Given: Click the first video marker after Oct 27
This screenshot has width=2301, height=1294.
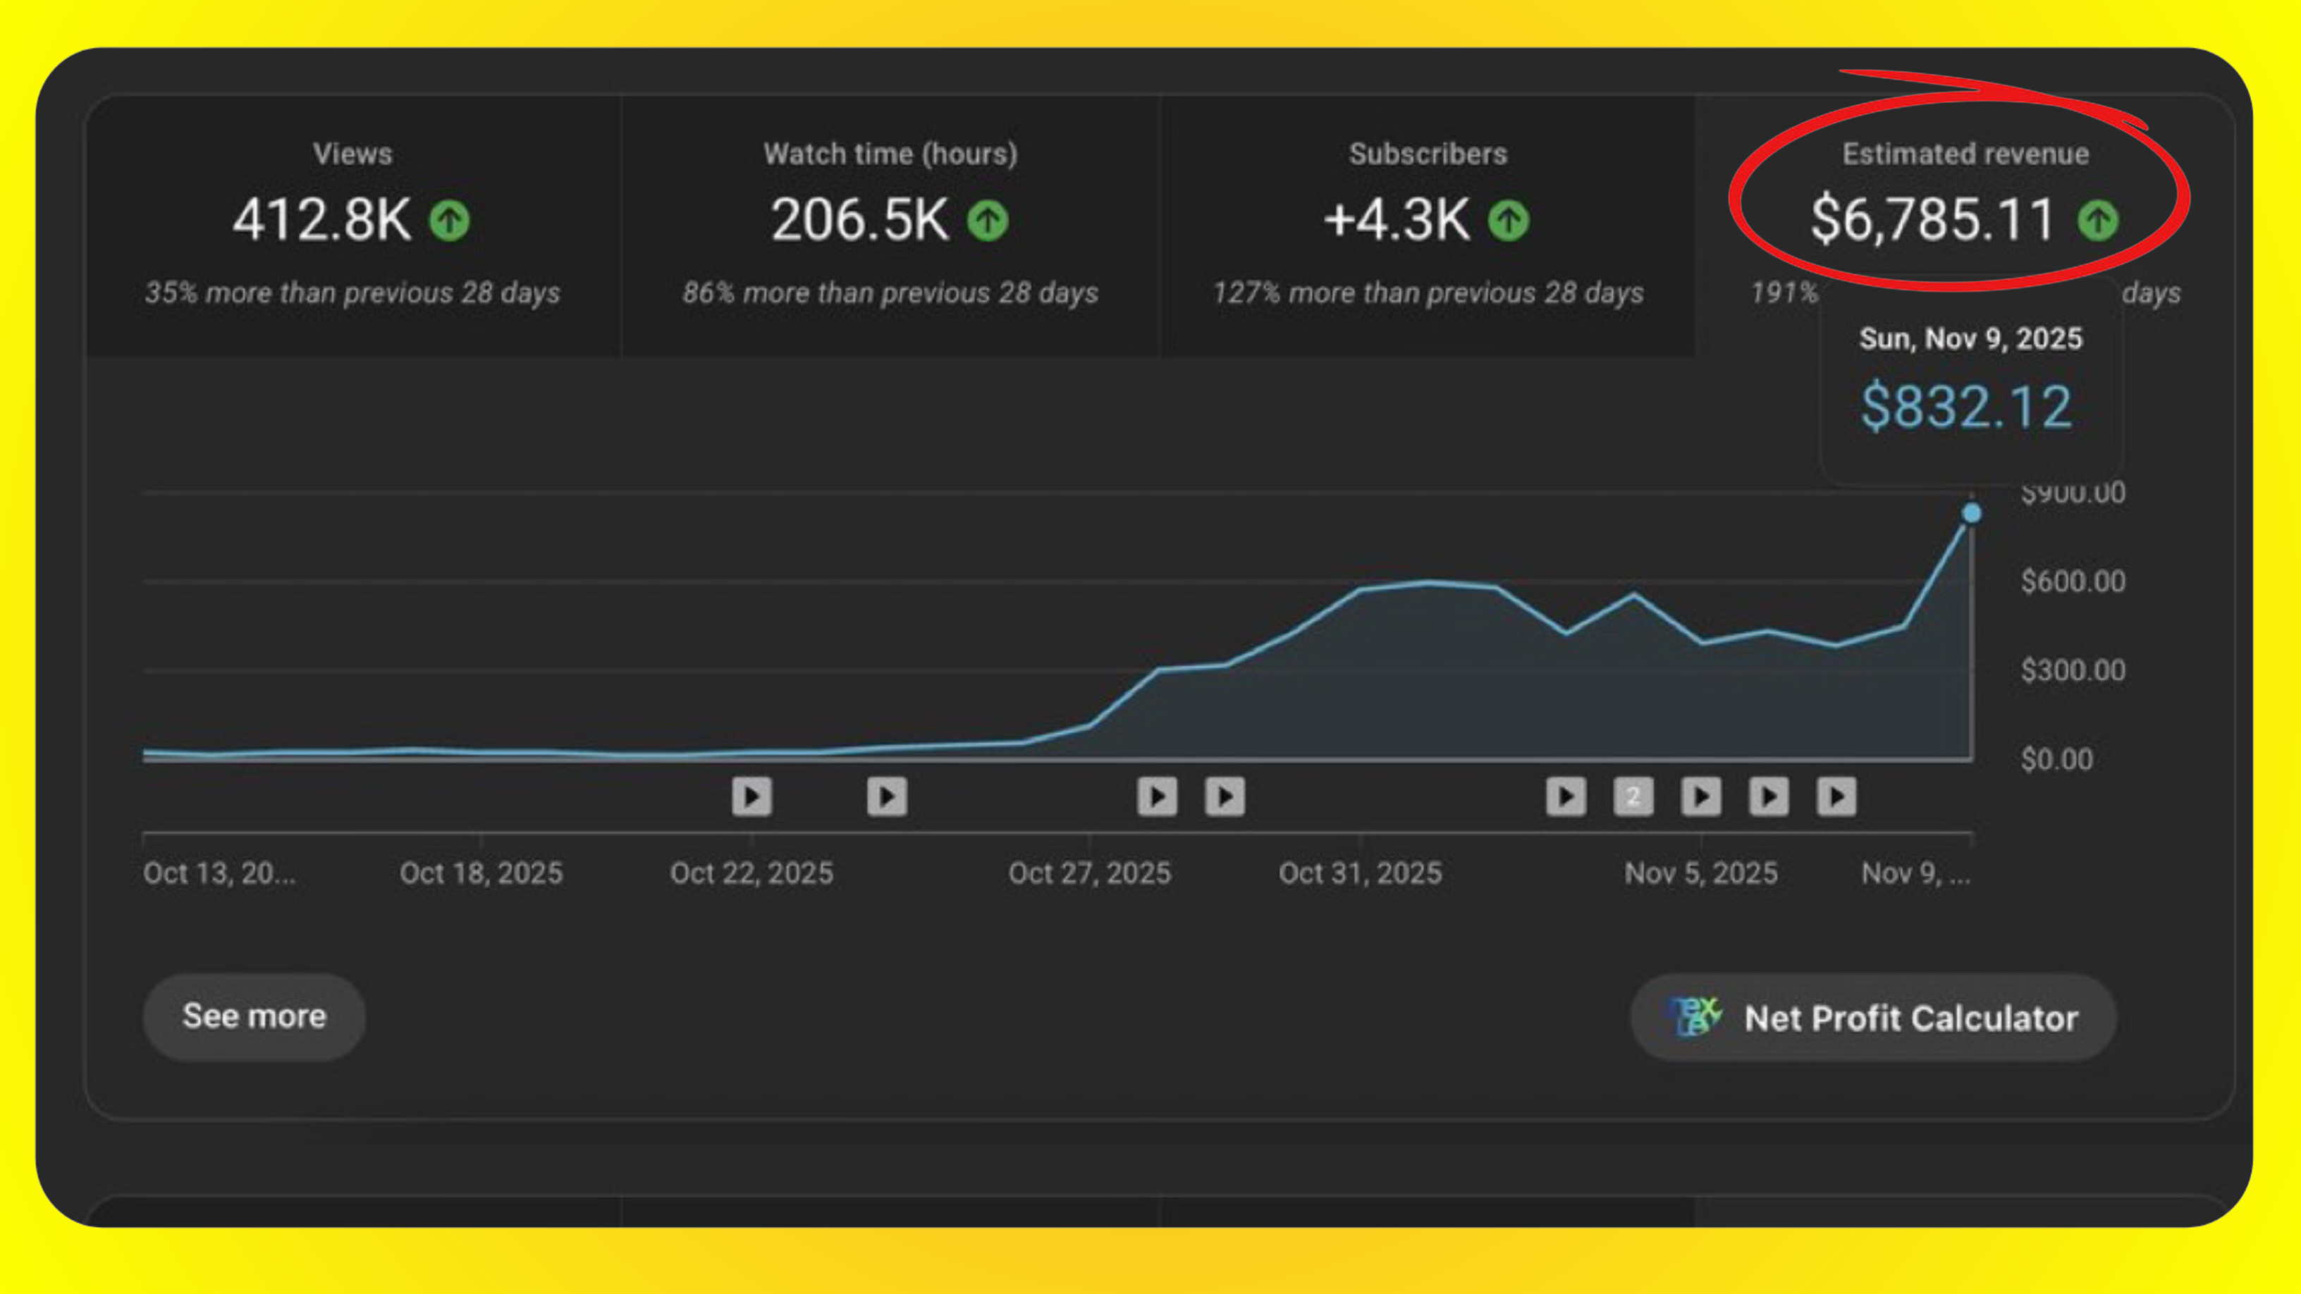Looking at the screenshot, I should click(x=1157, y=796).
